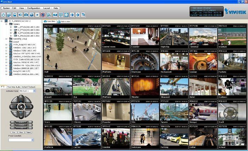Click the four-pane grid layout icon
248x151 pixels.
click(x=61, y=15)
